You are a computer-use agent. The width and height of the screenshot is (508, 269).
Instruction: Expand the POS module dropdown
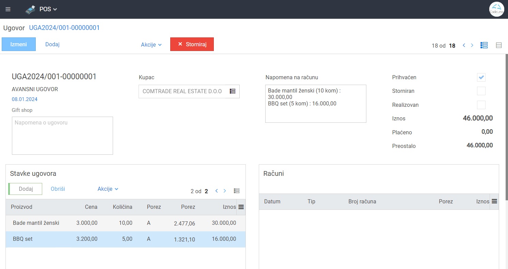point(48,9)
